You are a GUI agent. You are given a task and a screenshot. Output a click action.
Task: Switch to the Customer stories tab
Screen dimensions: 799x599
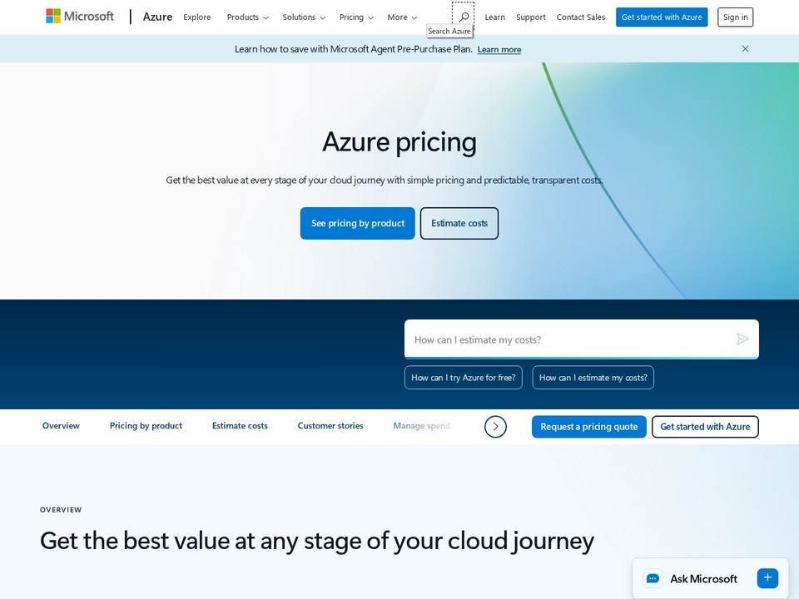pyautogui.click(x=330, y=426)
